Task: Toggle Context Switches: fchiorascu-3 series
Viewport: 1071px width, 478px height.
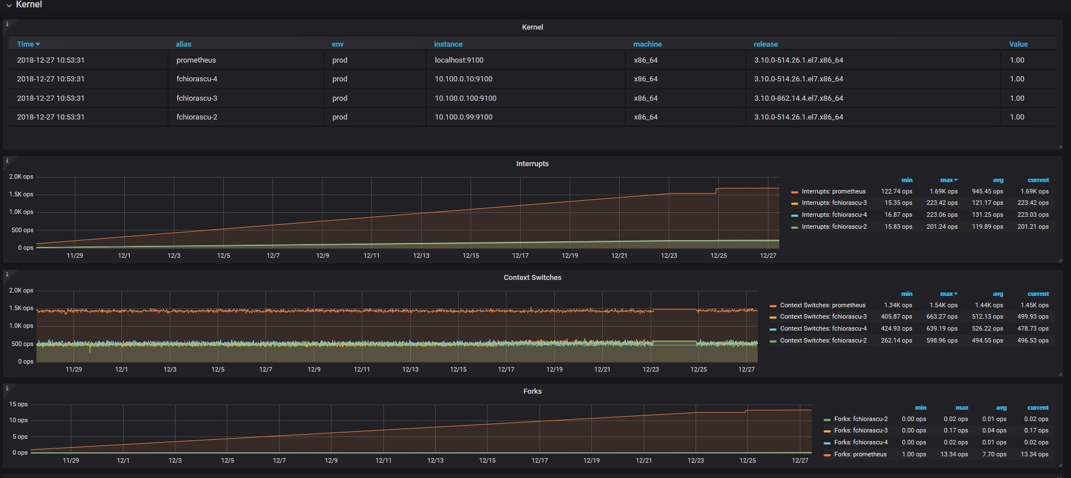Action: (823, 316)
